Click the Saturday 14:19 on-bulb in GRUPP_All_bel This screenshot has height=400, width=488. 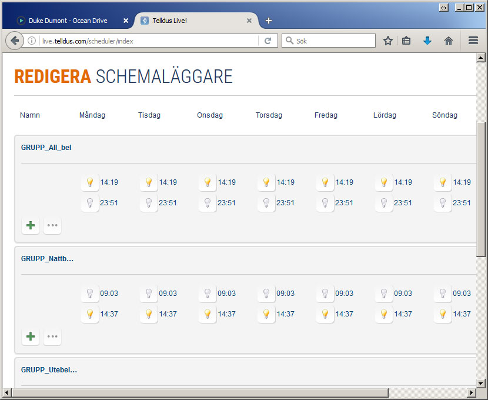pyautogui.click(x=384, y=182)
